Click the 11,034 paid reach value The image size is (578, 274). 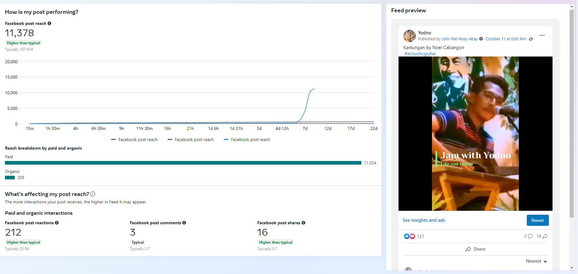click(x=370, y=163)
